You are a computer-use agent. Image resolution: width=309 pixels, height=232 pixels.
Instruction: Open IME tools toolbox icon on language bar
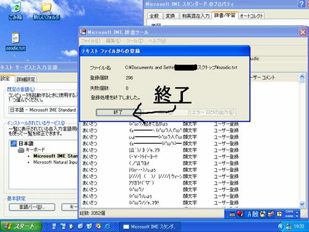point(271,214)
